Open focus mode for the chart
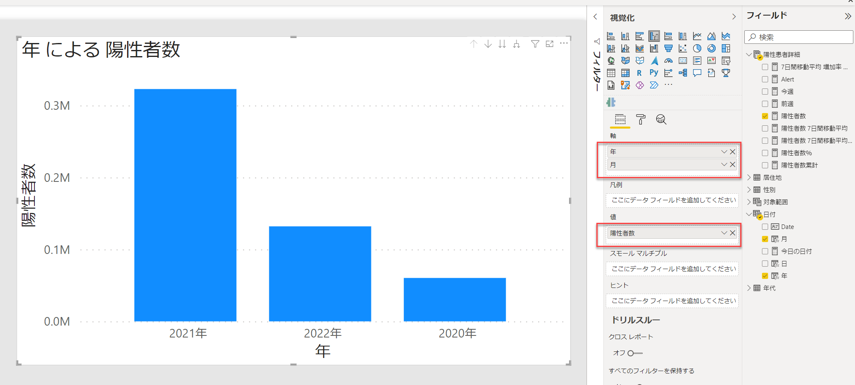Screen dimensions: 855x385 [x=550, y=44]
